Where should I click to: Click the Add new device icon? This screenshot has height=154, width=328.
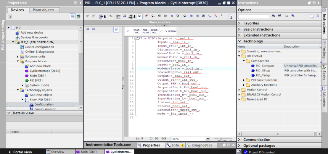coord(18,32)
